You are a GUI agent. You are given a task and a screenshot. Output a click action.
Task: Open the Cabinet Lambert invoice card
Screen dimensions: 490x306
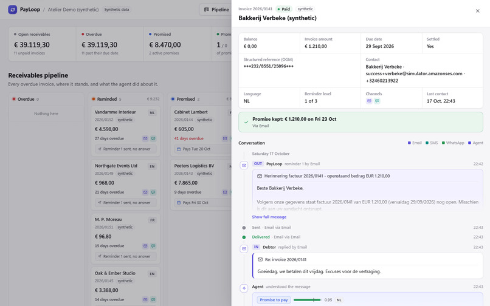pos(201,131)
